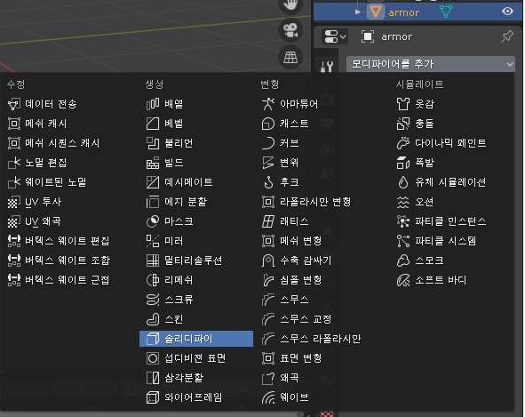Expand the armor outliner tree item

(x=358, y=12)
